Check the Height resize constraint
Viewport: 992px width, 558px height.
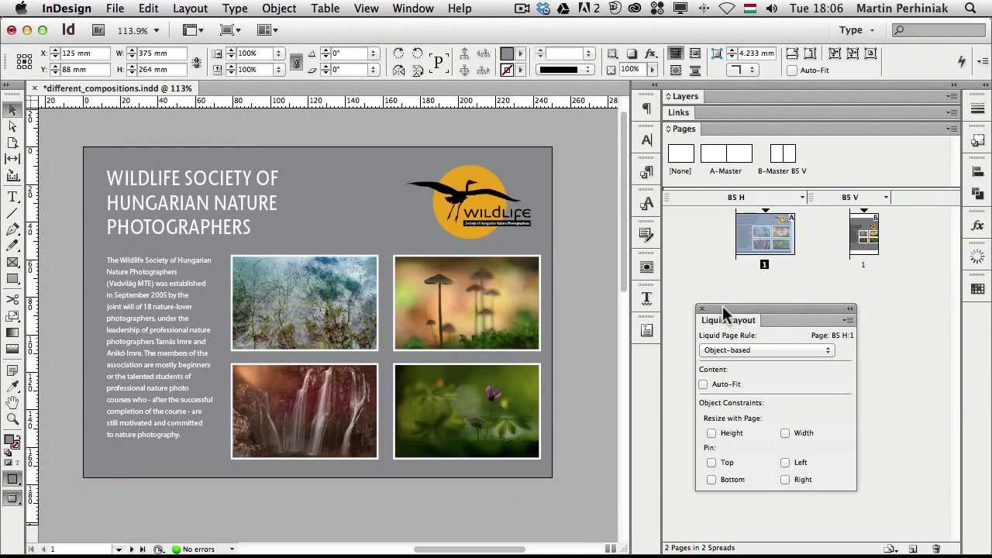711,433
